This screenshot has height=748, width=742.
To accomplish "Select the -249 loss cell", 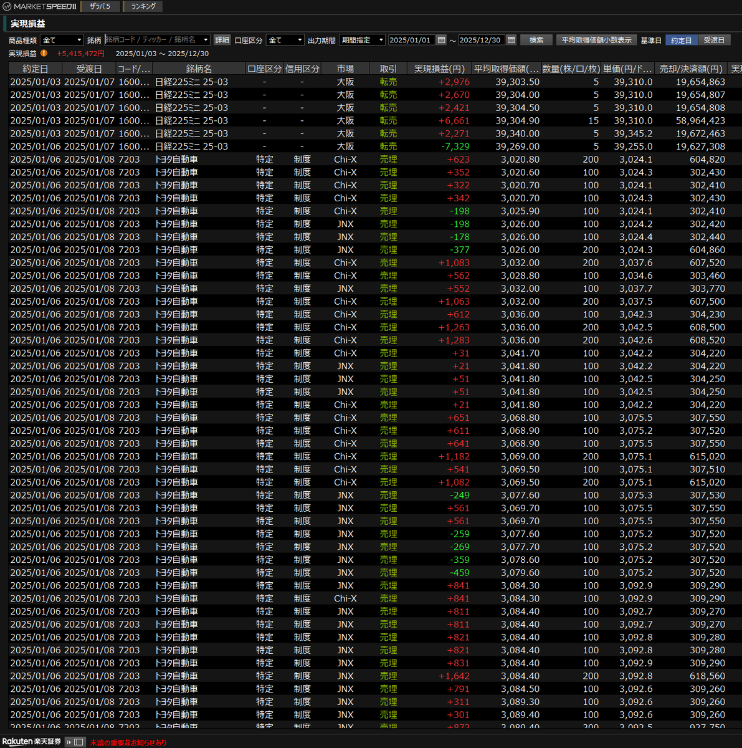I will click(x=460, y=495).
